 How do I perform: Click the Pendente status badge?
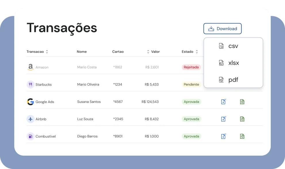[191, 84]
